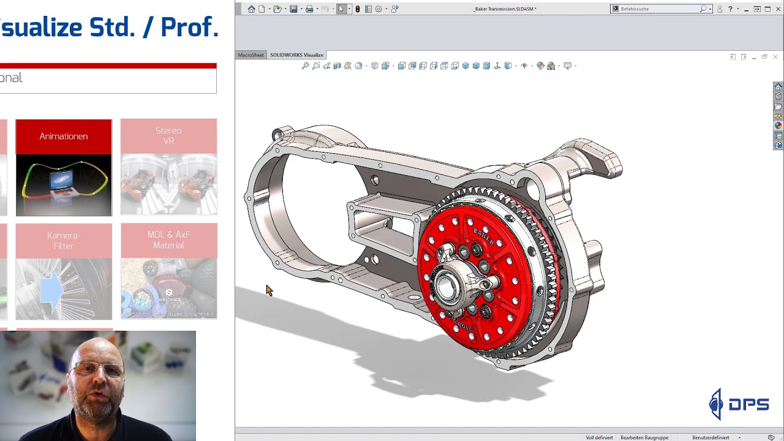This screenshot has width=784, height=441.
Task: Expand Hide/Show Items dropdown arrow
Action: point(532,66)
